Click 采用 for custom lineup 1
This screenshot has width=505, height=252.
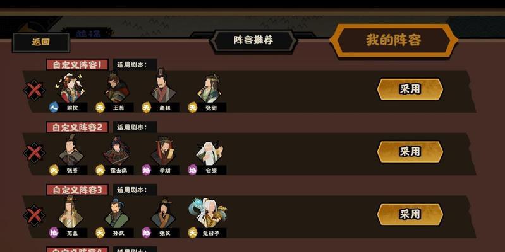coord(410,89)
